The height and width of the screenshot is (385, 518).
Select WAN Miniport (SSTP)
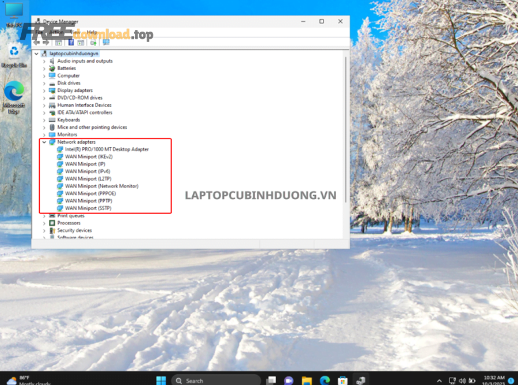(x=88, y=208)
